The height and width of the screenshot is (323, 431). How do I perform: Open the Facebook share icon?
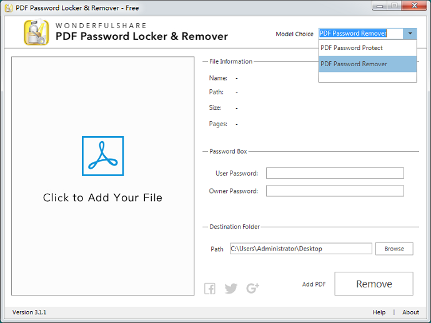210,289
